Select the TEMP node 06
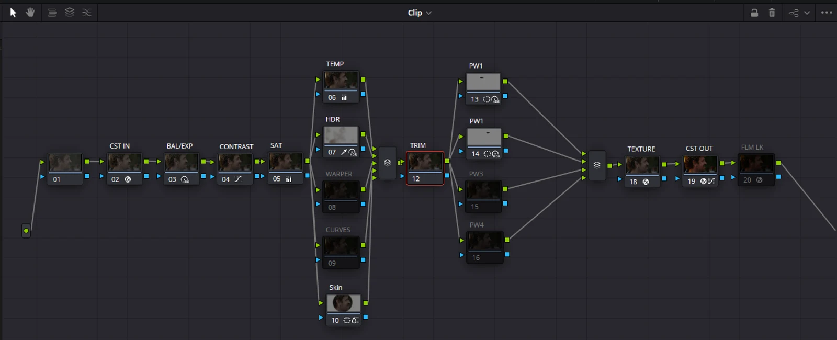This screenshot has width=837, height=340. (341, 87)
